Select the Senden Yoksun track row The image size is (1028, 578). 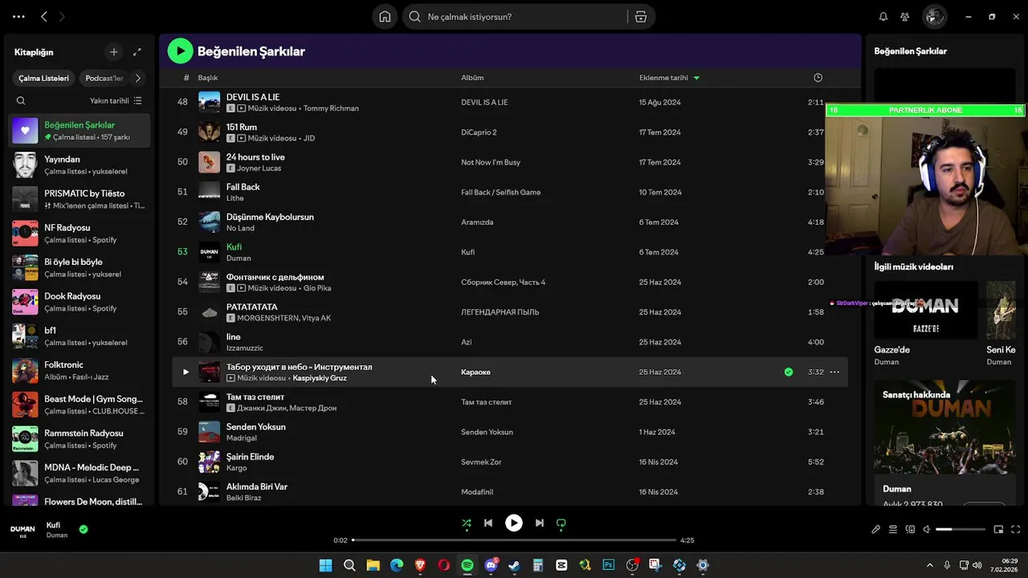(510, 432)
